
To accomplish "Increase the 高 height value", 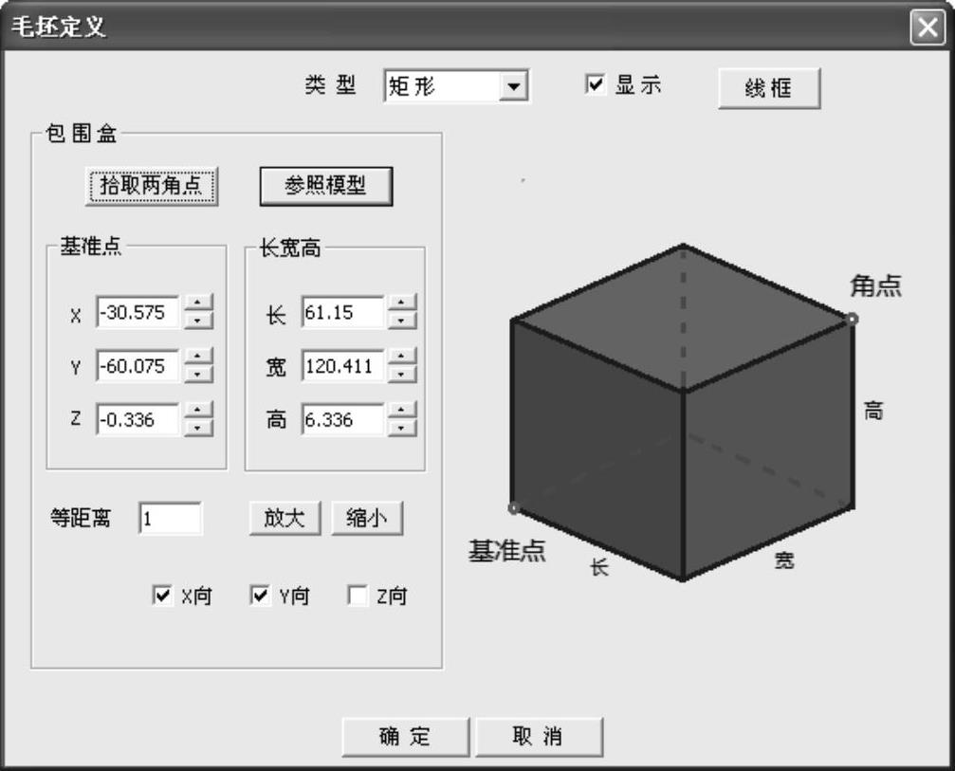I will tap(403, 412).
